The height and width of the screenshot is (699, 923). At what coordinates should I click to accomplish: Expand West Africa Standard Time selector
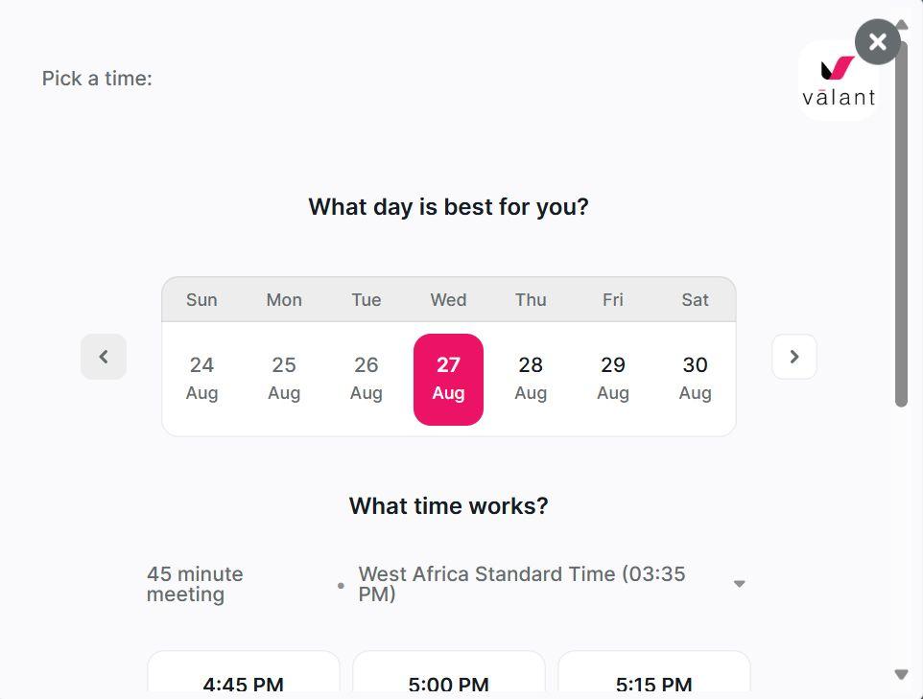point(522,584)
